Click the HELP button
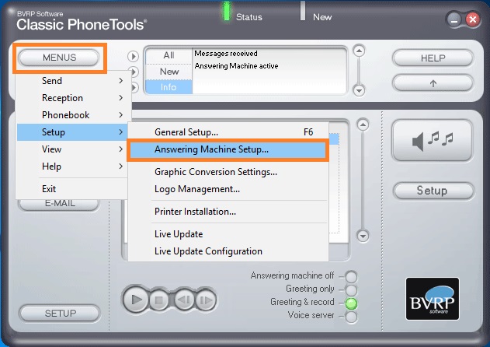 point(433,58)
